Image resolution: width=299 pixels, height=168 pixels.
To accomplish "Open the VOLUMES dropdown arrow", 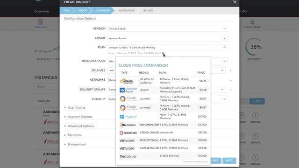I will tap(222, 70).
